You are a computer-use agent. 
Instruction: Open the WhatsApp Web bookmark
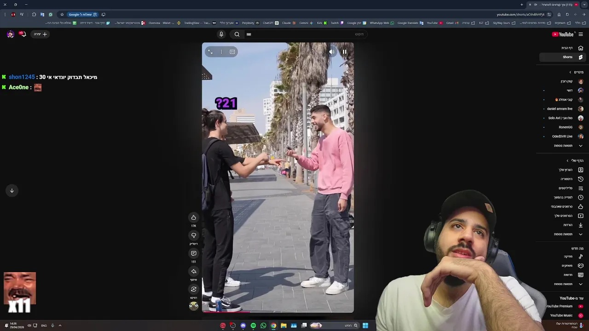[x=381, y=23]
